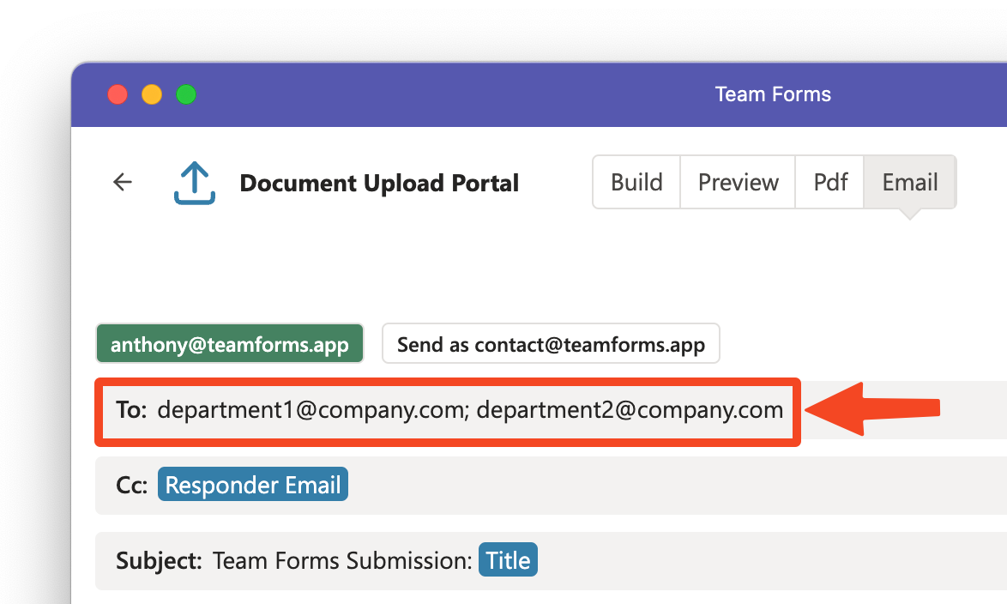The width and height of the screenshot is (1007, 604).
Task: Click the red close window button
Action: pos(118,94)
